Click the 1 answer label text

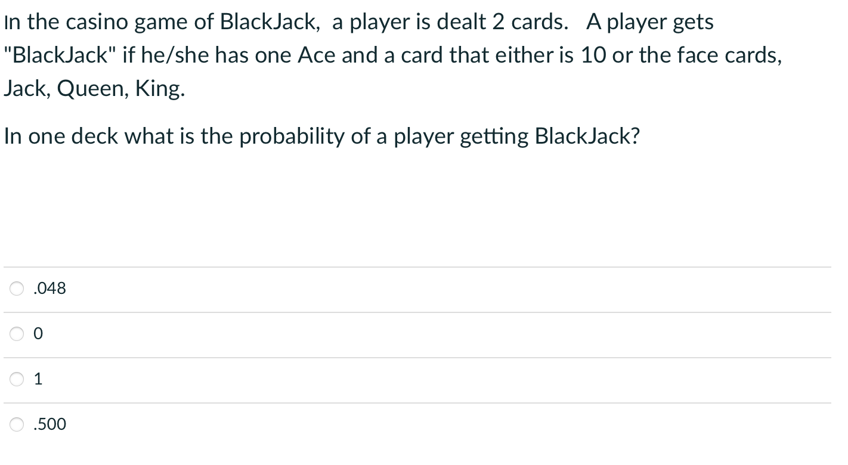(x=38, y=379)
